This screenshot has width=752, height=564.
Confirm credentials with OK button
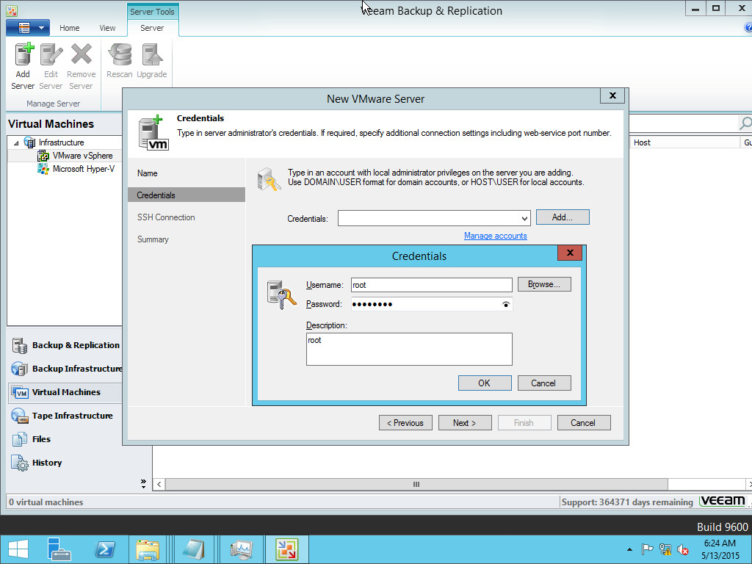[485, 383]
